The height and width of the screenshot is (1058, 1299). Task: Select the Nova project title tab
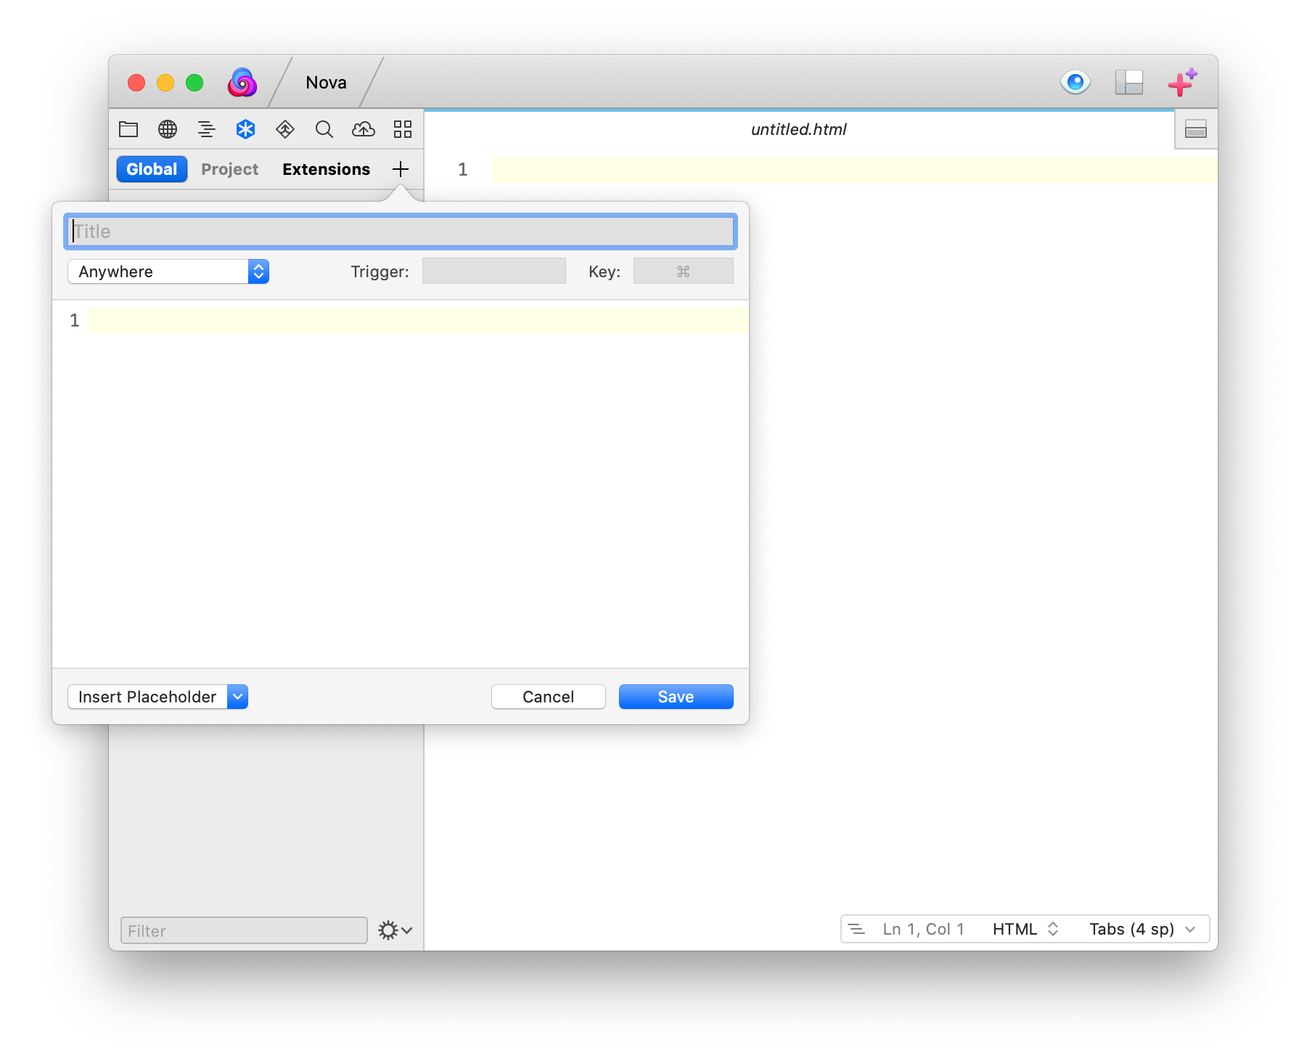[x=326, y=83]
